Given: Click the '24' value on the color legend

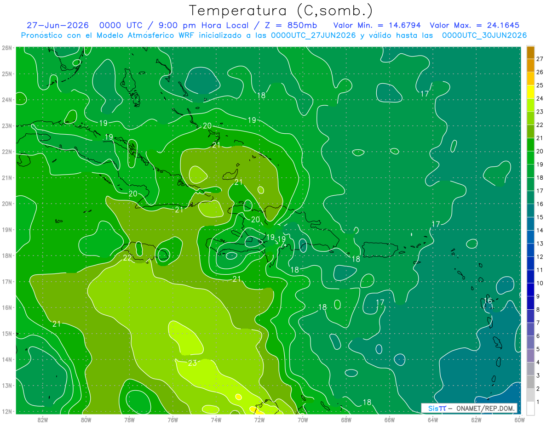Looking at the screenshot, I should (540, 98).
